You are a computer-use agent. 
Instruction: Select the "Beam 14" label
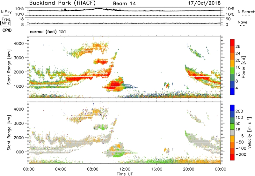tap(124, 3)
